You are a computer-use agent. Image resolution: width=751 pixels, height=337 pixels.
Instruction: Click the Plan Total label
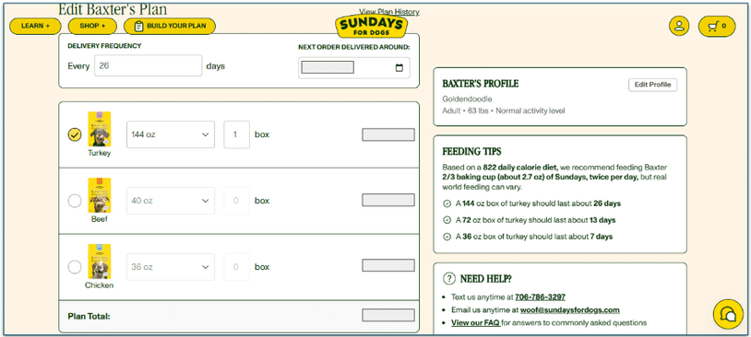tap(89, 316)
